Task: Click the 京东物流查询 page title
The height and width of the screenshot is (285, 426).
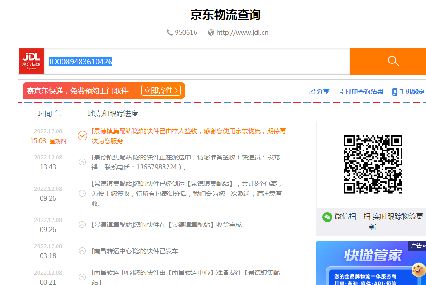Action: pyautogui.click(x=225, y=14)
